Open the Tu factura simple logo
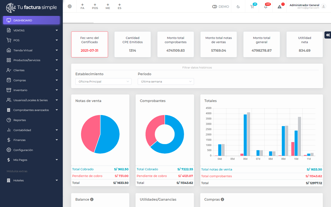This screenshot has height=207, width=331. click(x=31, y=7)
